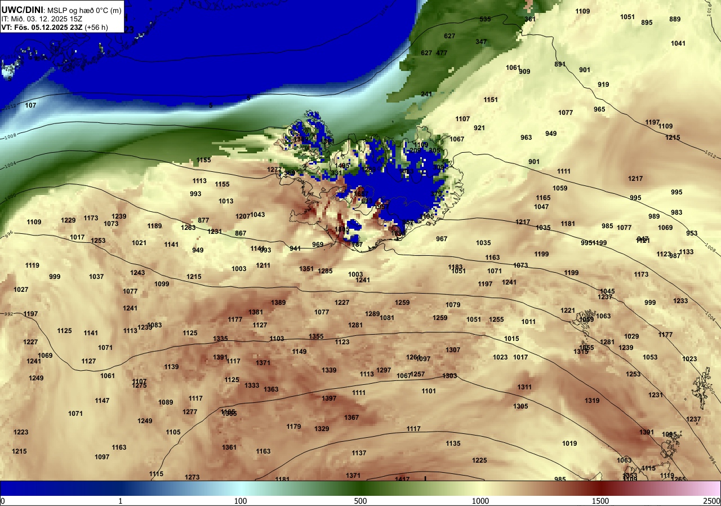This screenshot has height=506, width=721.
Task: Click the 983 map value
Action: point(677,212)
